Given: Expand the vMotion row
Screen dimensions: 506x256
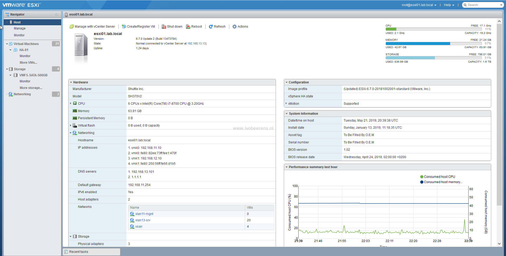Looking at the screenshot, I should click(286, 103).
